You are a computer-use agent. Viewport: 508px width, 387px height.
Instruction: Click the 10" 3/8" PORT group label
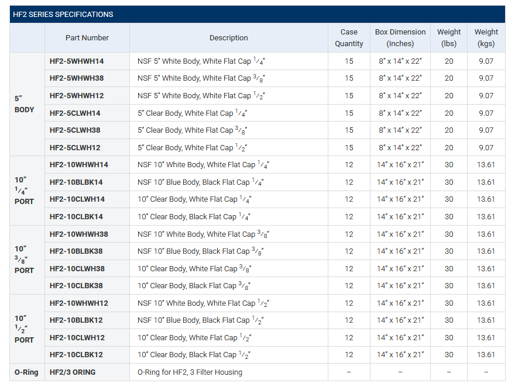tap(25, 260)
